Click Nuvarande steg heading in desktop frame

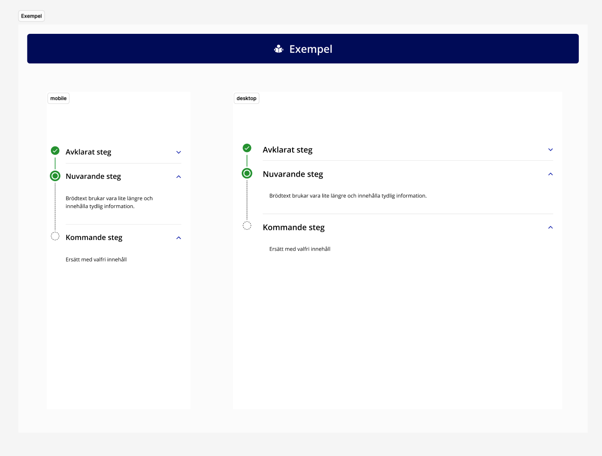point(293,174)
